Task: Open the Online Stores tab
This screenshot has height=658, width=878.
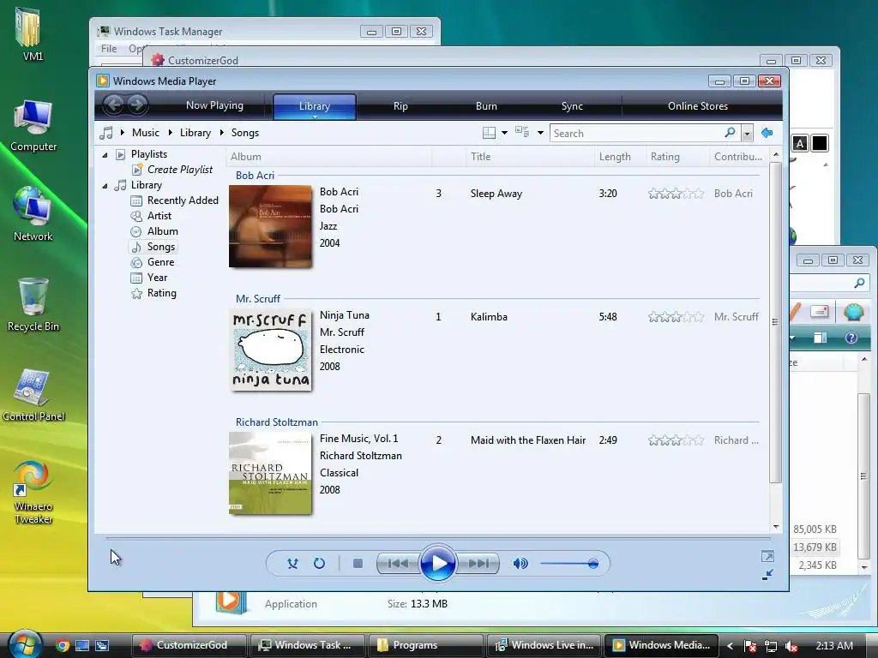Action: point(698,105)
